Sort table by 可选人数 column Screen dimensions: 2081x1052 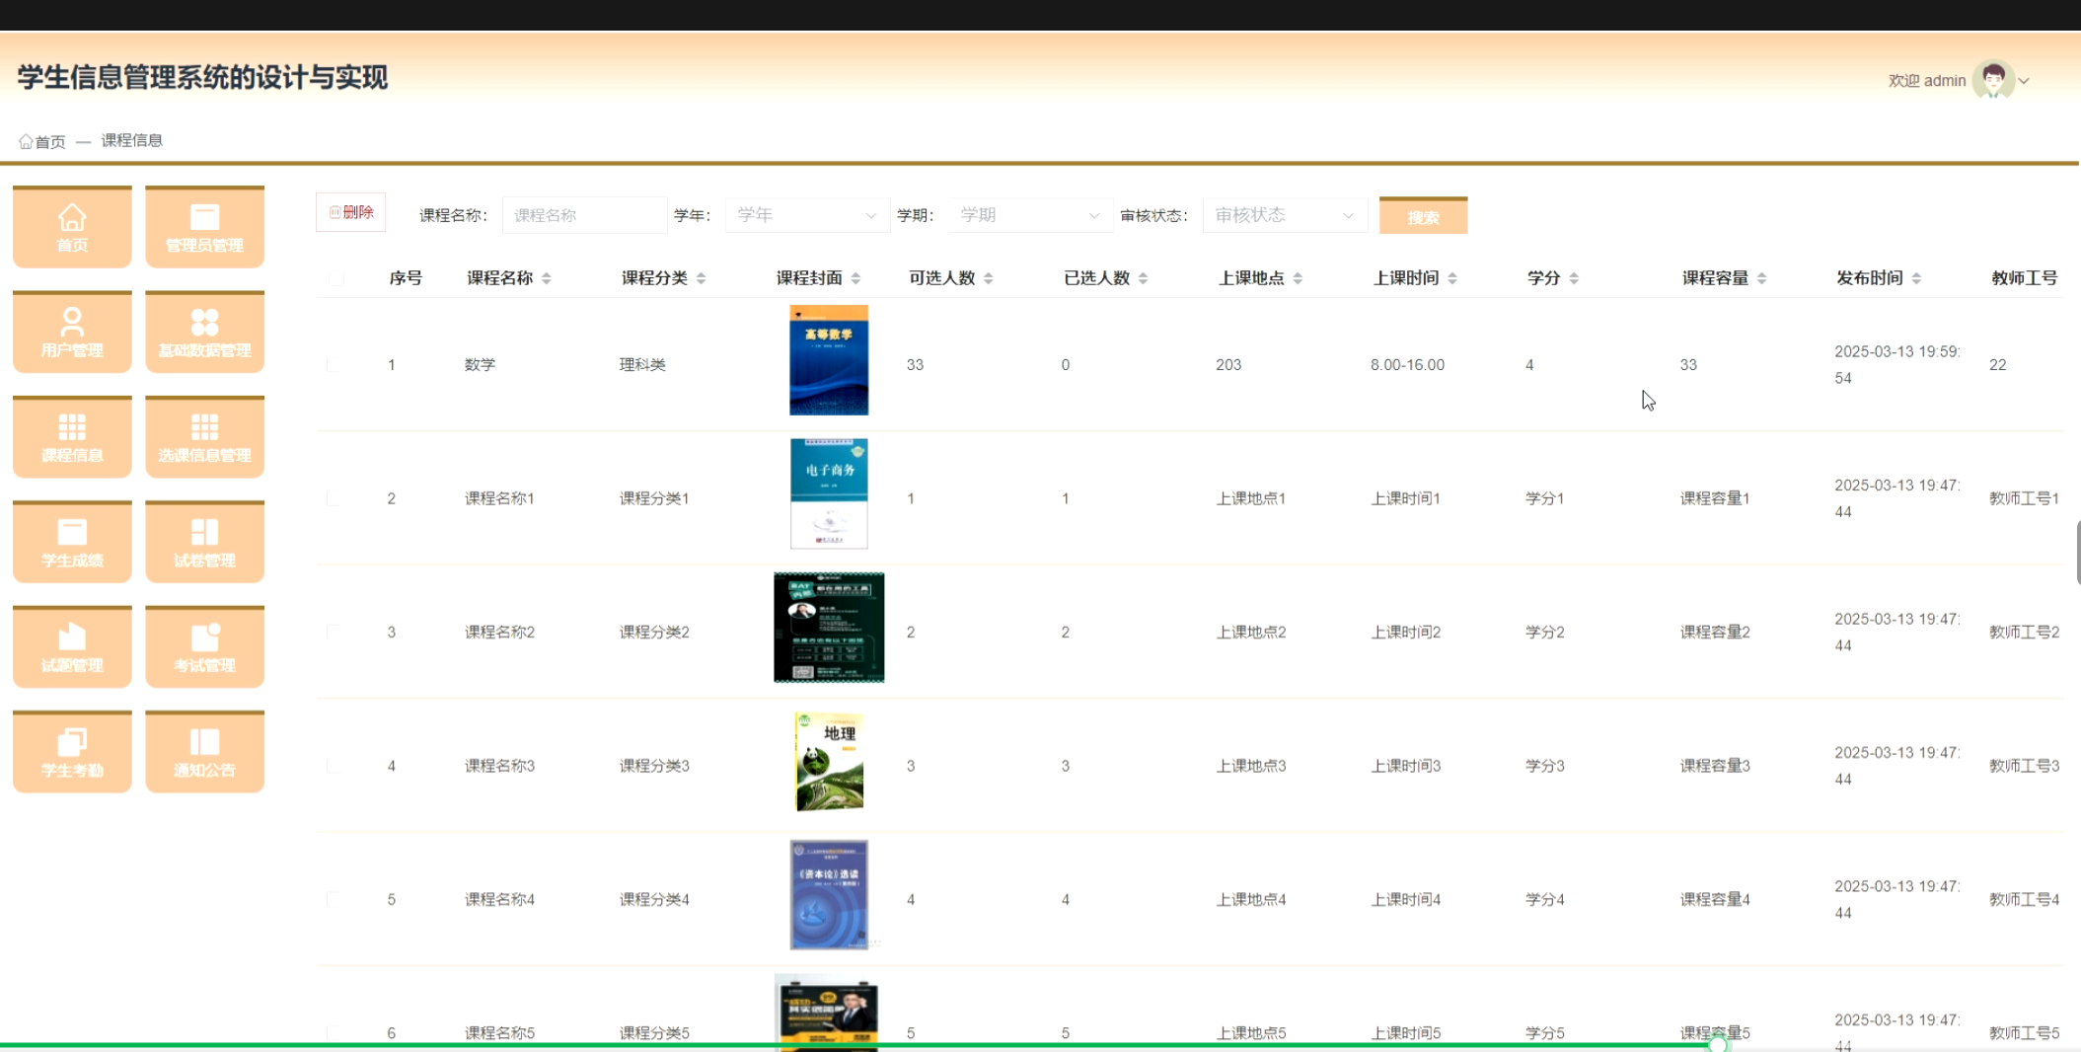click(988, 278)
